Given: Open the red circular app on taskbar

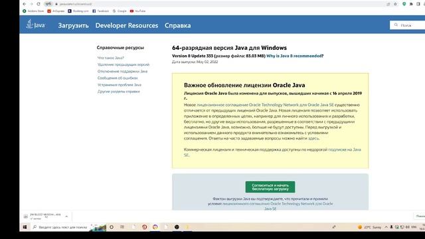Looking at the screenshot, I should click(x=144, y=227).
